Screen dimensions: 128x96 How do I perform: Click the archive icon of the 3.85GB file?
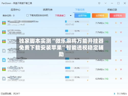(4, 32)
